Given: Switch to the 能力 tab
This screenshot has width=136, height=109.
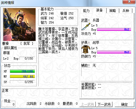Looking at the screenshot, I should (x=86, y=11).
